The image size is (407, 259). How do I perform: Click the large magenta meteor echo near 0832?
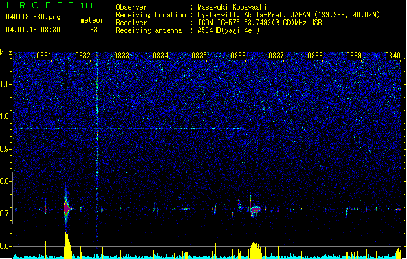(x=67, y=208)
